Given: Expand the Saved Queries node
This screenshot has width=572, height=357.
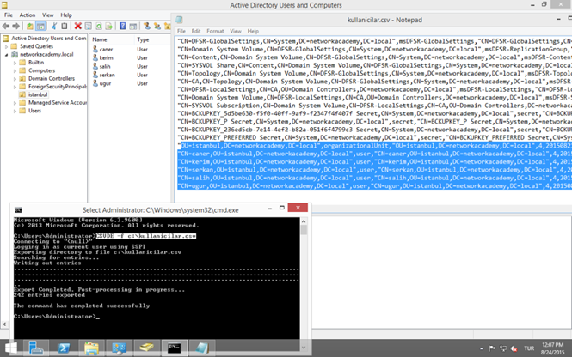Looking at the screenshot, I should coord(6,46).
